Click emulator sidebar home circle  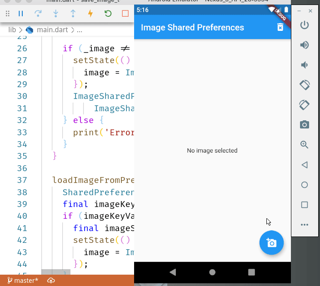point(305,185)
